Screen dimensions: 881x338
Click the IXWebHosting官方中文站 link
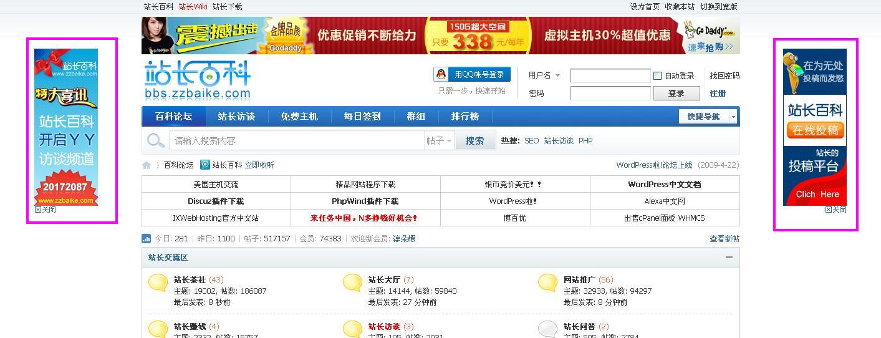[x=216, y=218]
